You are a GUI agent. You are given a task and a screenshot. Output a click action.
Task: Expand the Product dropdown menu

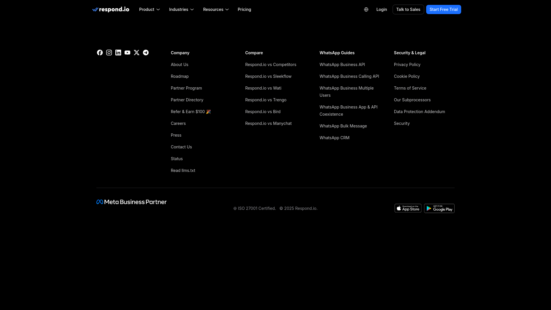150,9
